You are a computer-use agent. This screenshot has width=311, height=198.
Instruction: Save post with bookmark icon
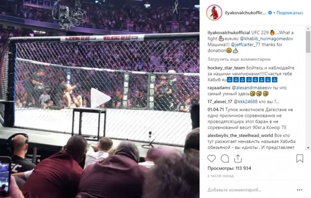[300, 159]
